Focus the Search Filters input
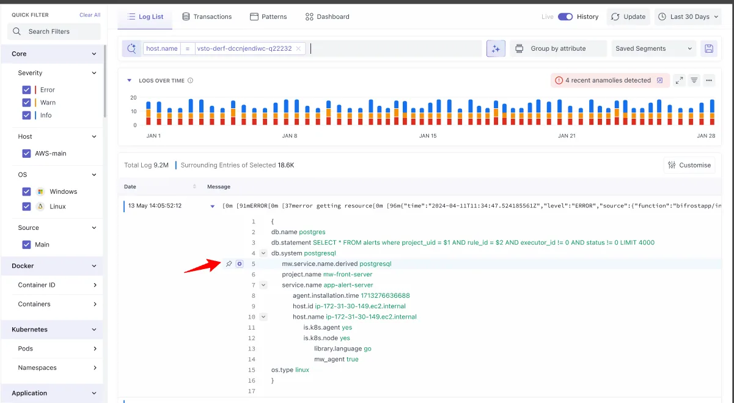734x403 pixels. 54,31
